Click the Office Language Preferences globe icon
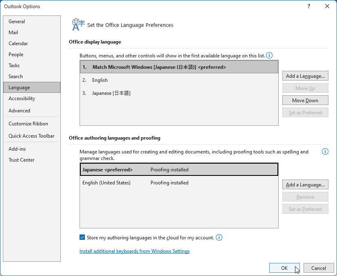Image resolution: width=337 pixels, height=276 pixels. [x=78, y=24]
